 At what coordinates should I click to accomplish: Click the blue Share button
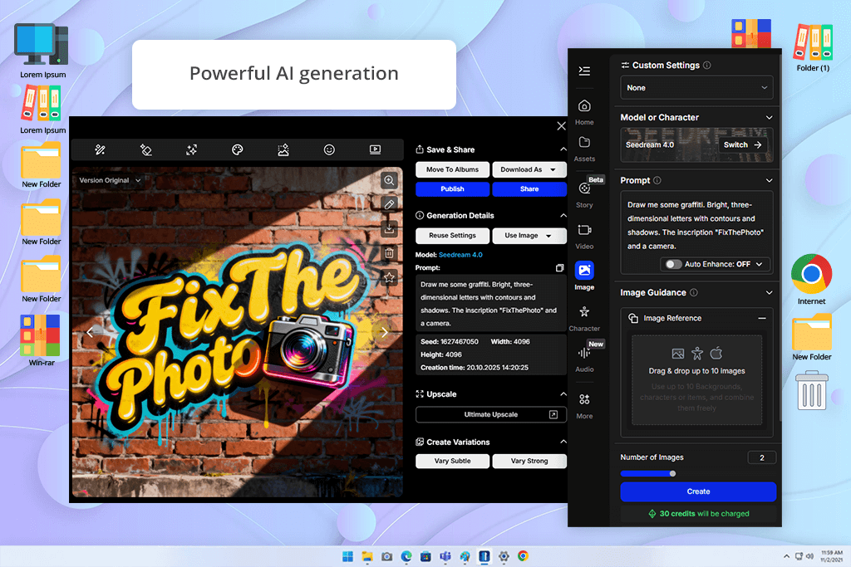529,189
